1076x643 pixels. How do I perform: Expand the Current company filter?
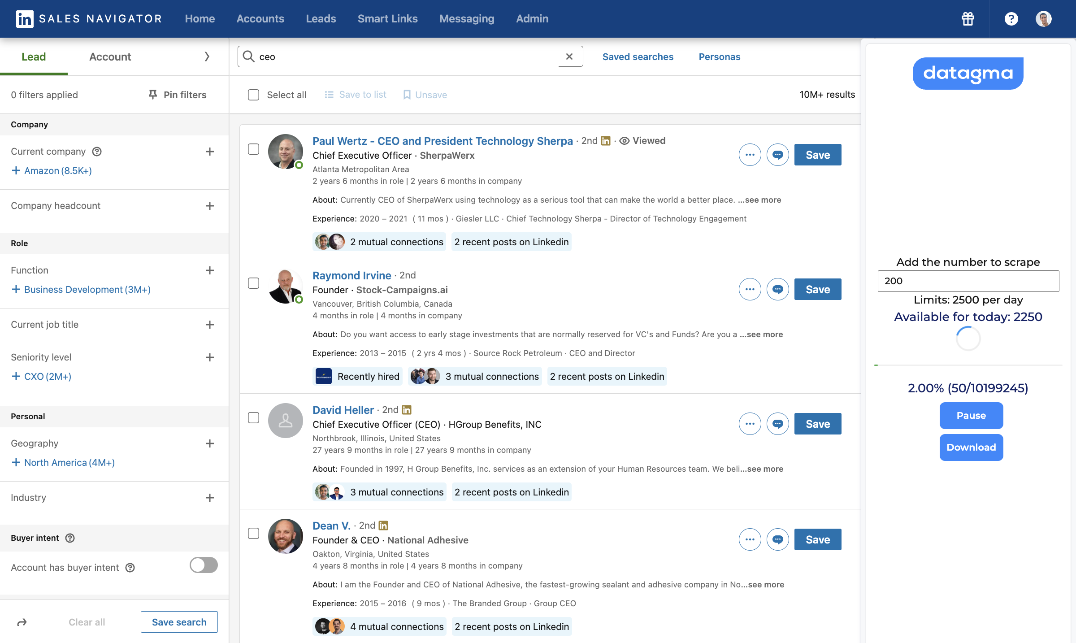209,152
